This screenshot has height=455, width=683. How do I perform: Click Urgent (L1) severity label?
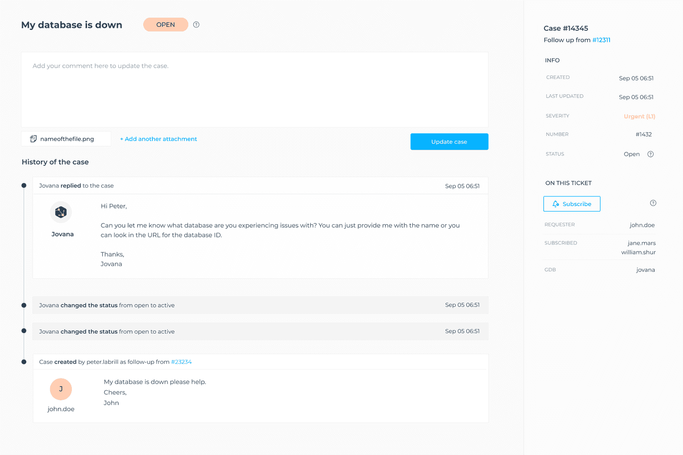(639, 116)
